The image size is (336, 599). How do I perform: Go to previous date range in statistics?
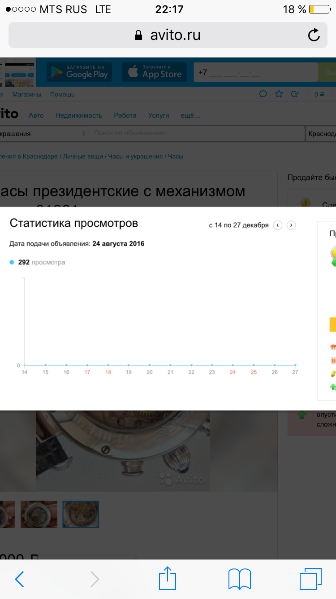(278, 225)
